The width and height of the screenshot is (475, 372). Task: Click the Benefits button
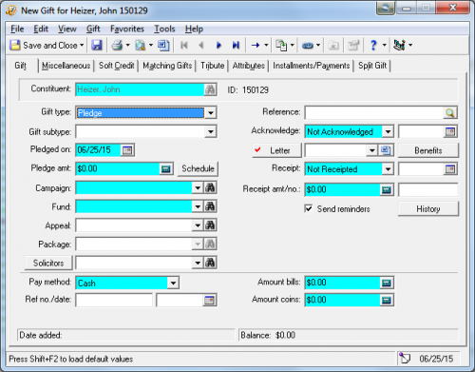coord(428,150)
